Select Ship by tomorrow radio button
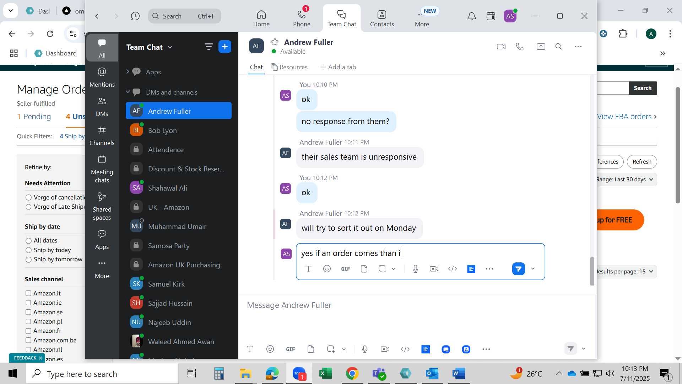The image size is (682, 384). (x=28, y=260)
